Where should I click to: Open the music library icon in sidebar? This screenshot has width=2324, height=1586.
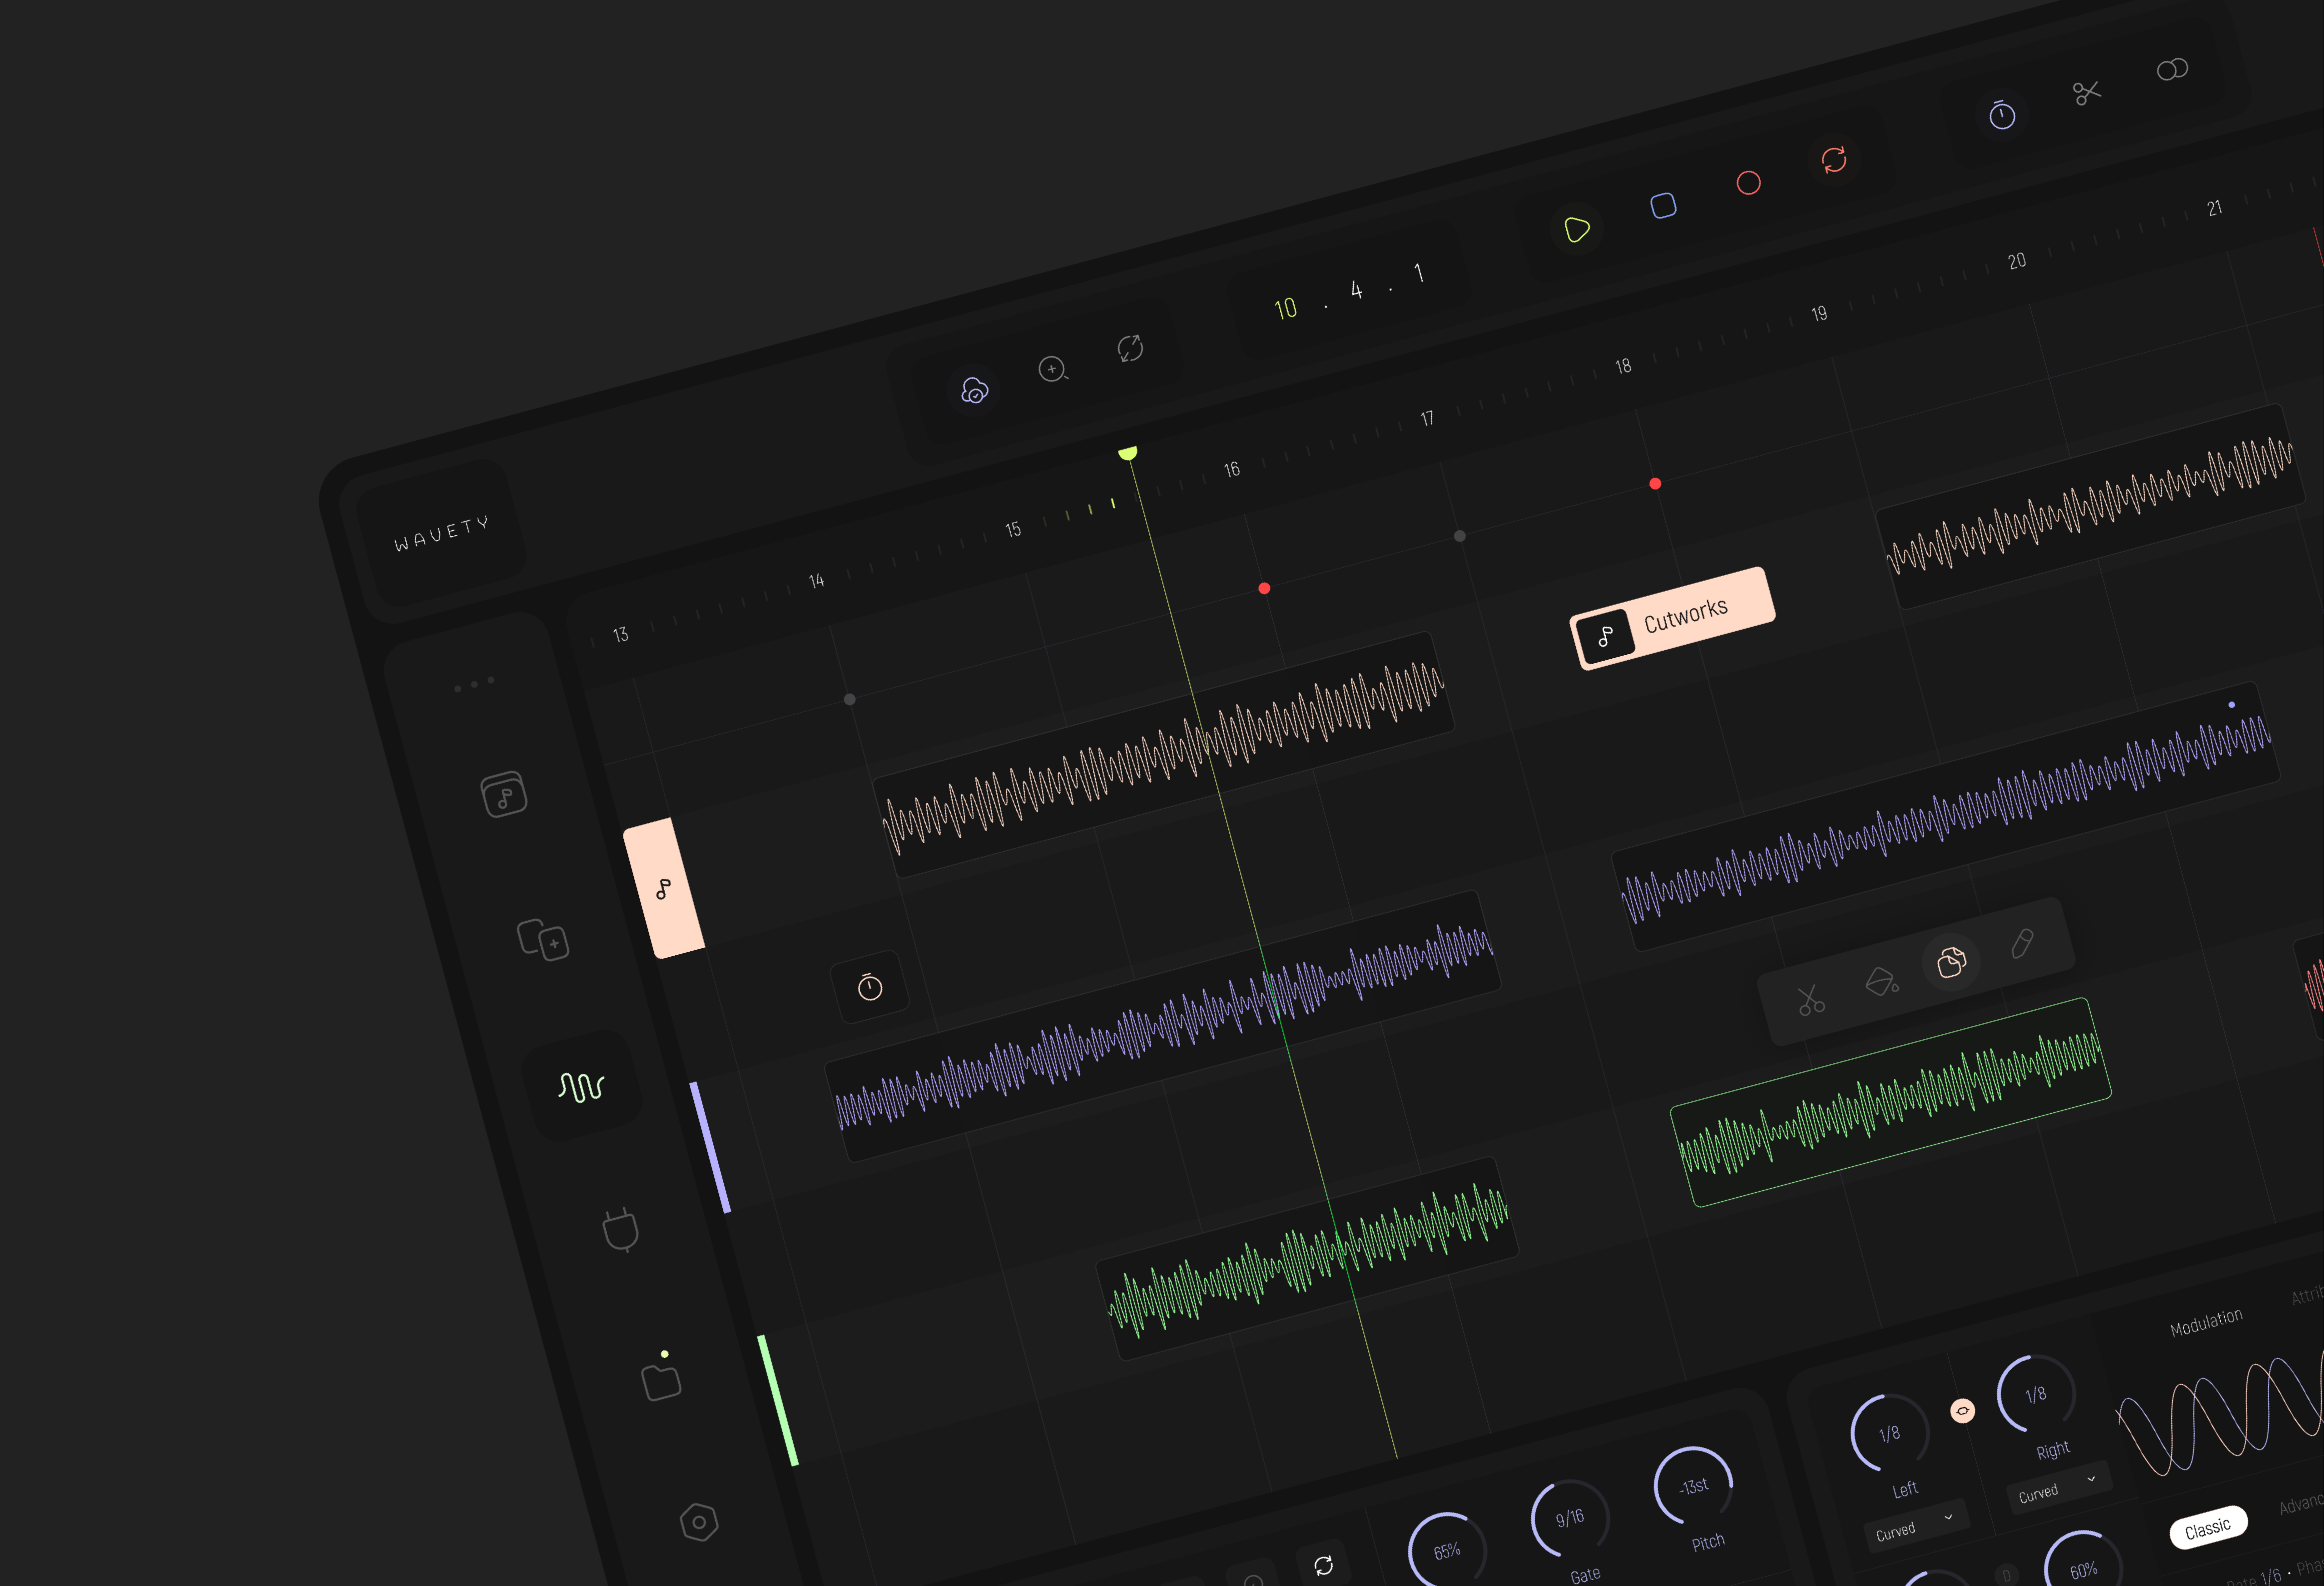(x=504, y=795)
